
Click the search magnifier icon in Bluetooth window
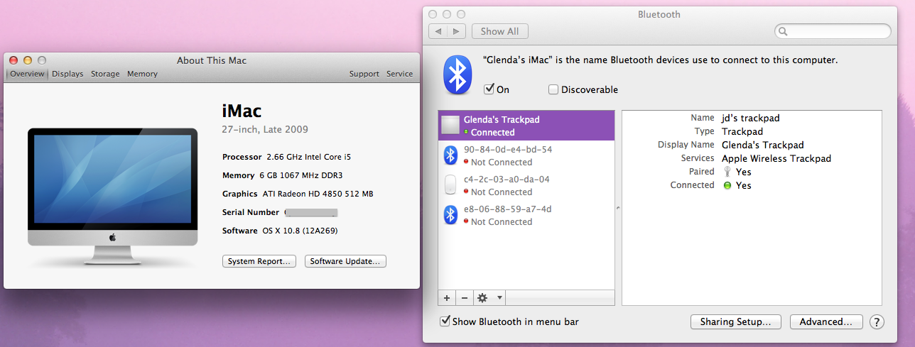(x=783, y=31)
